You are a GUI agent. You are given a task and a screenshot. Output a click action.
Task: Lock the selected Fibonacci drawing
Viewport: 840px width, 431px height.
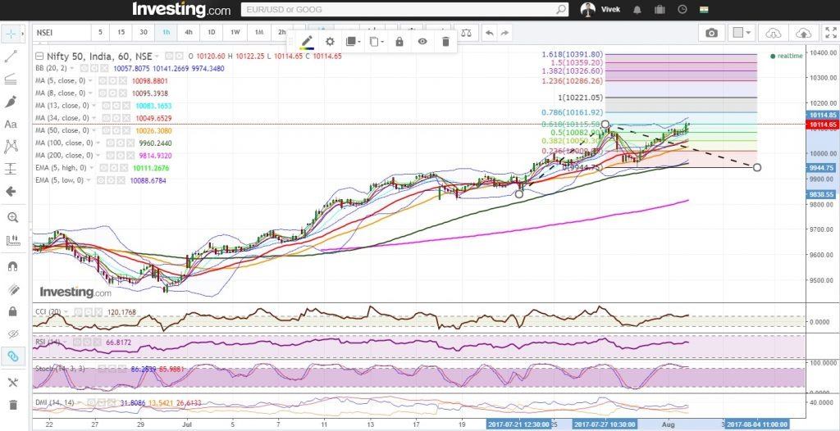tap(399, 42)
